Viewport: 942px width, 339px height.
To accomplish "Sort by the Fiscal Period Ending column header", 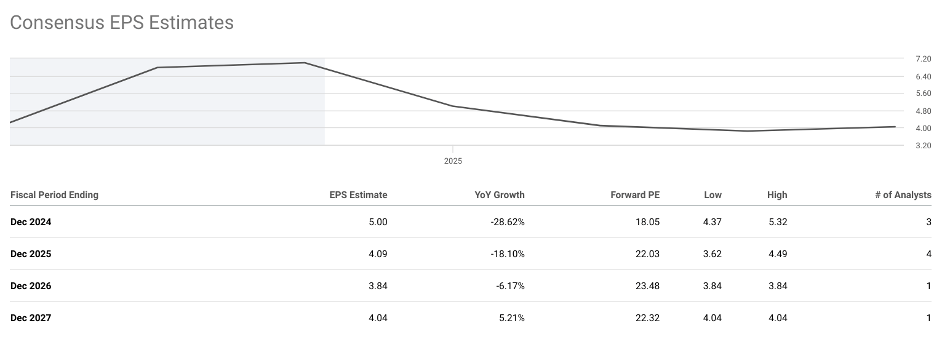I will [x=54, y=195].
